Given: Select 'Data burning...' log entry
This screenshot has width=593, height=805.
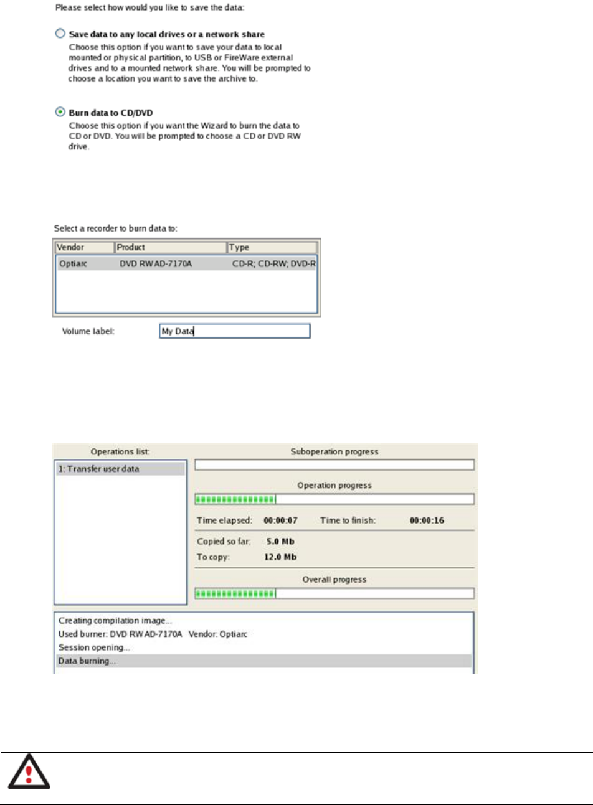Looking at the screenshot, I should coord(263,661).
